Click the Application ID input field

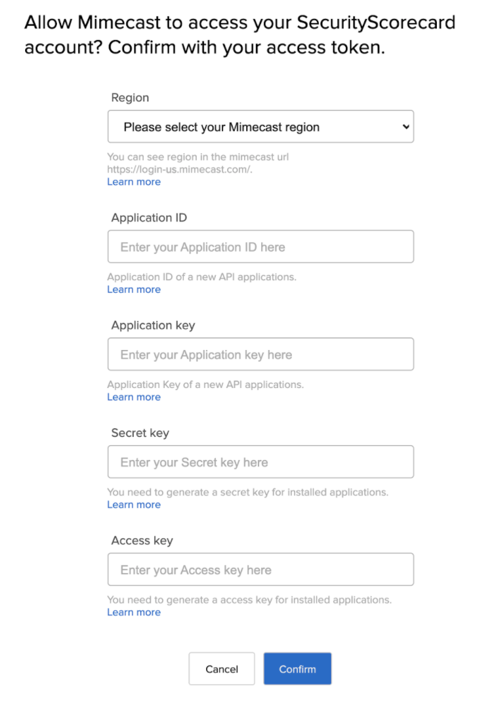[x=260, y=246]
